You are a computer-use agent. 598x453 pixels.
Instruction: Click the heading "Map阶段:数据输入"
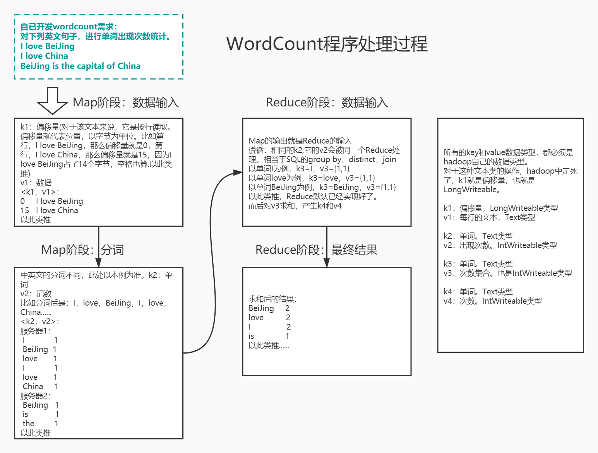coord(126,103)
